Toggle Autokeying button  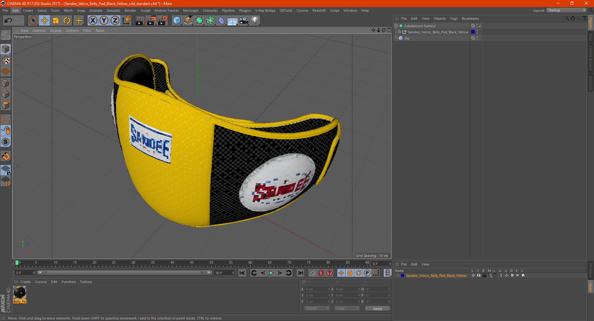click(x=321, y=273)
